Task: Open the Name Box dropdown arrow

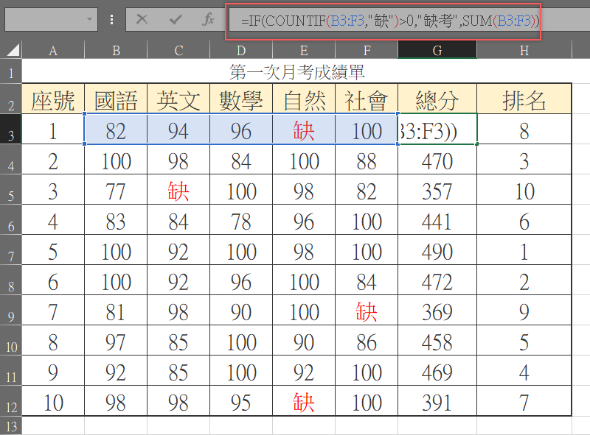Action: (90, 20)
